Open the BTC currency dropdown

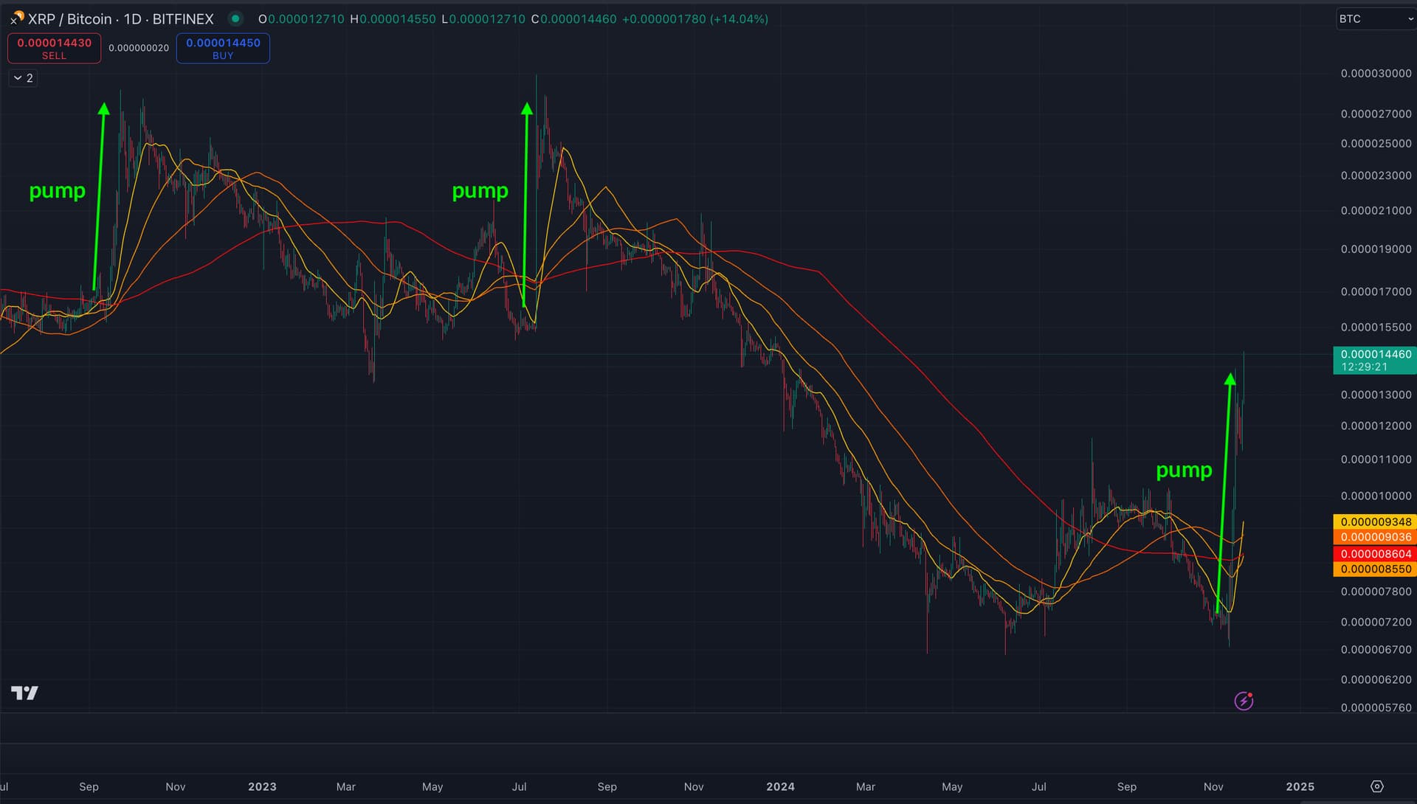coord(1374,19)
